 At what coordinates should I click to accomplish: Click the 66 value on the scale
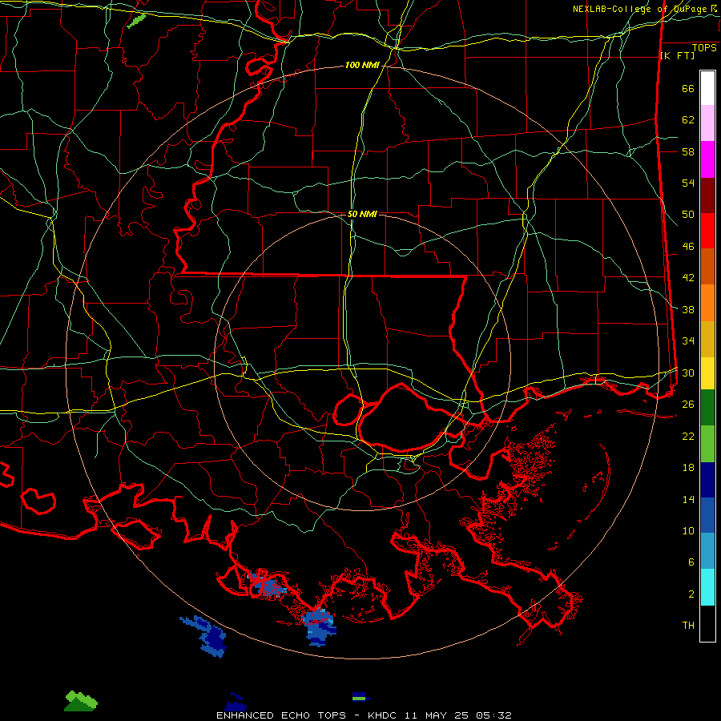(x=688, y=88)
